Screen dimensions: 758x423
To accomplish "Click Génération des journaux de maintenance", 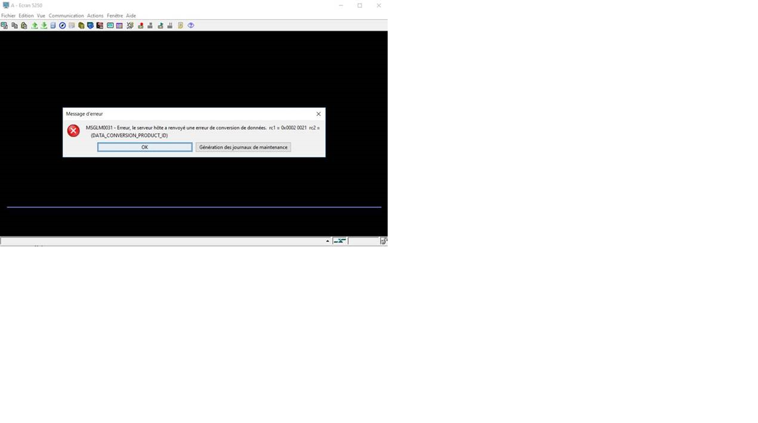I will tap(243, 147).
